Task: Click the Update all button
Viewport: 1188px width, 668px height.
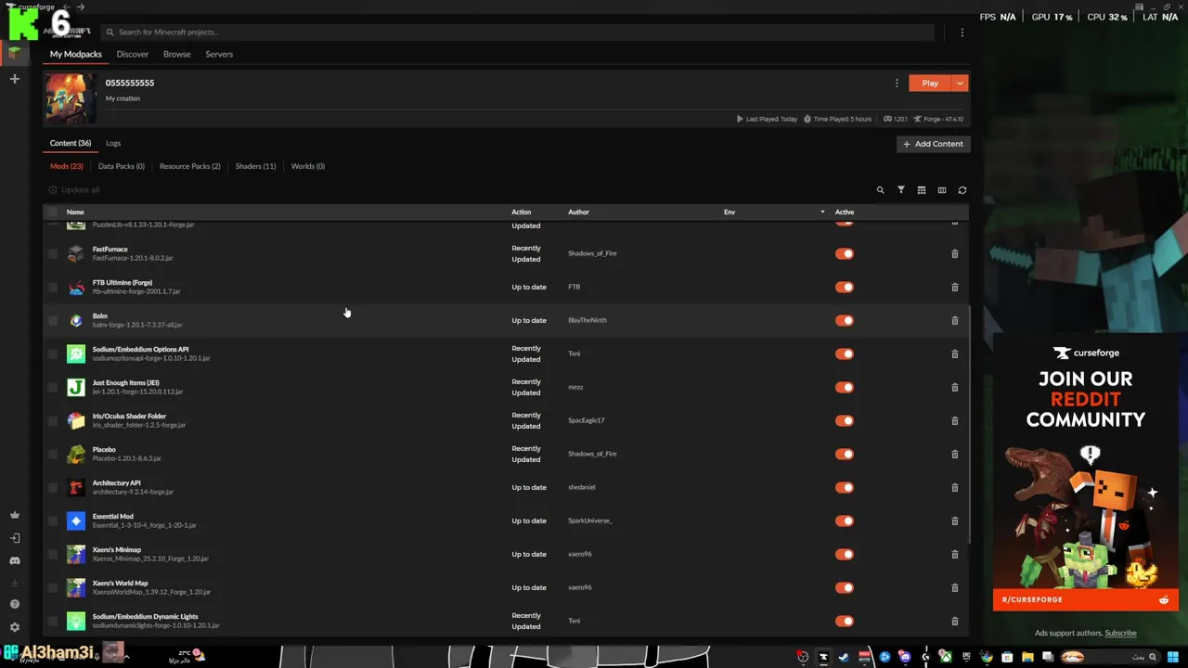Action: [74, 189]
